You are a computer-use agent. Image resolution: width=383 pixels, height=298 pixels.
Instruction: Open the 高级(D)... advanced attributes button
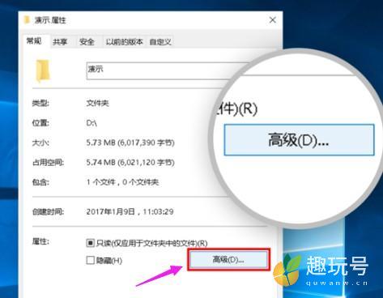click(228, 260)
